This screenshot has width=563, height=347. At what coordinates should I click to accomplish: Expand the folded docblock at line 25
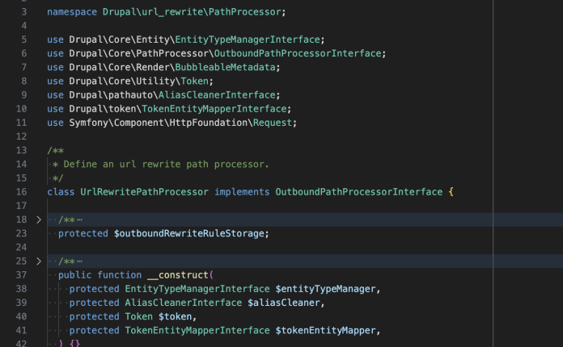(x=38, y=261)
